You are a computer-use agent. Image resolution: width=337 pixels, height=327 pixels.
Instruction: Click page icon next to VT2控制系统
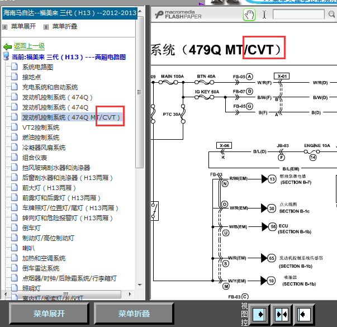[15, 127]
